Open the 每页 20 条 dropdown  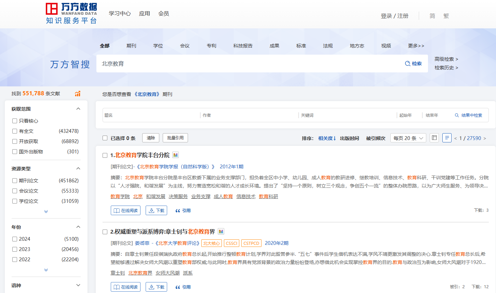(x=408, y=138)
